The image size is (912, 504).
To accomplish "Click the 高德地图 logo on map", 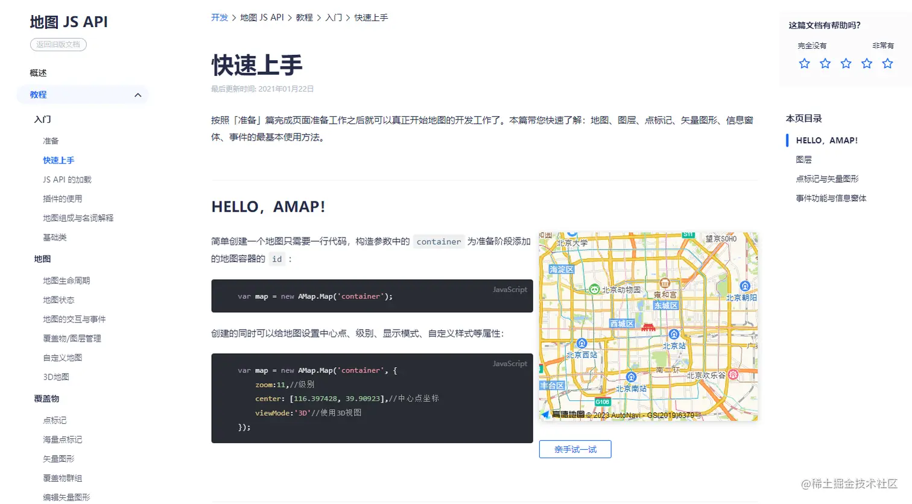I will click(x=563, y=414).
